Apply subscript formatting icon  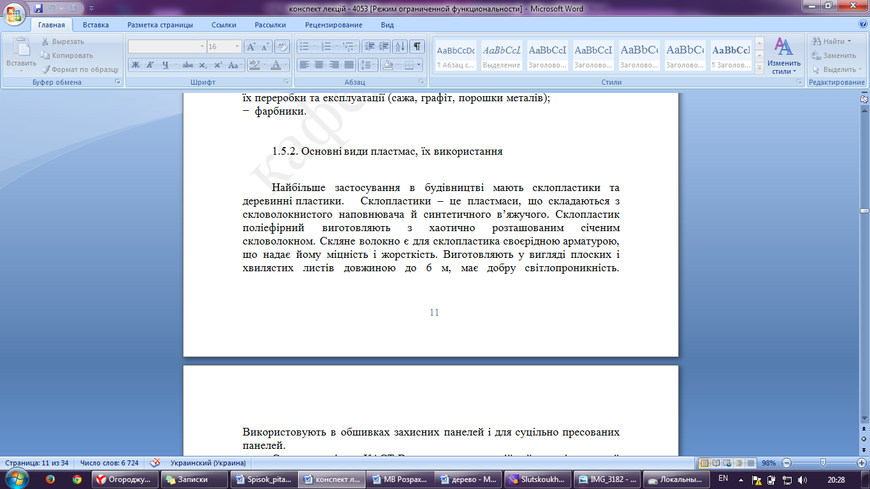pyautogui.click(x=203, y=65)
